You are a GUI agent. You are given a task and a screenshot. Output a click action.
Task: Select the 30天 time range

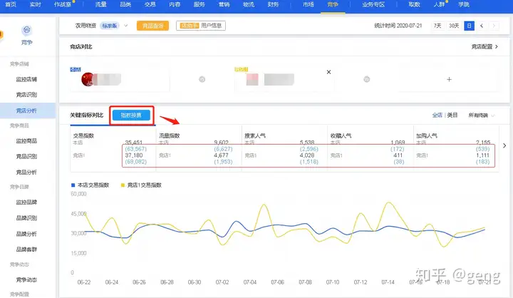point(454,26)
